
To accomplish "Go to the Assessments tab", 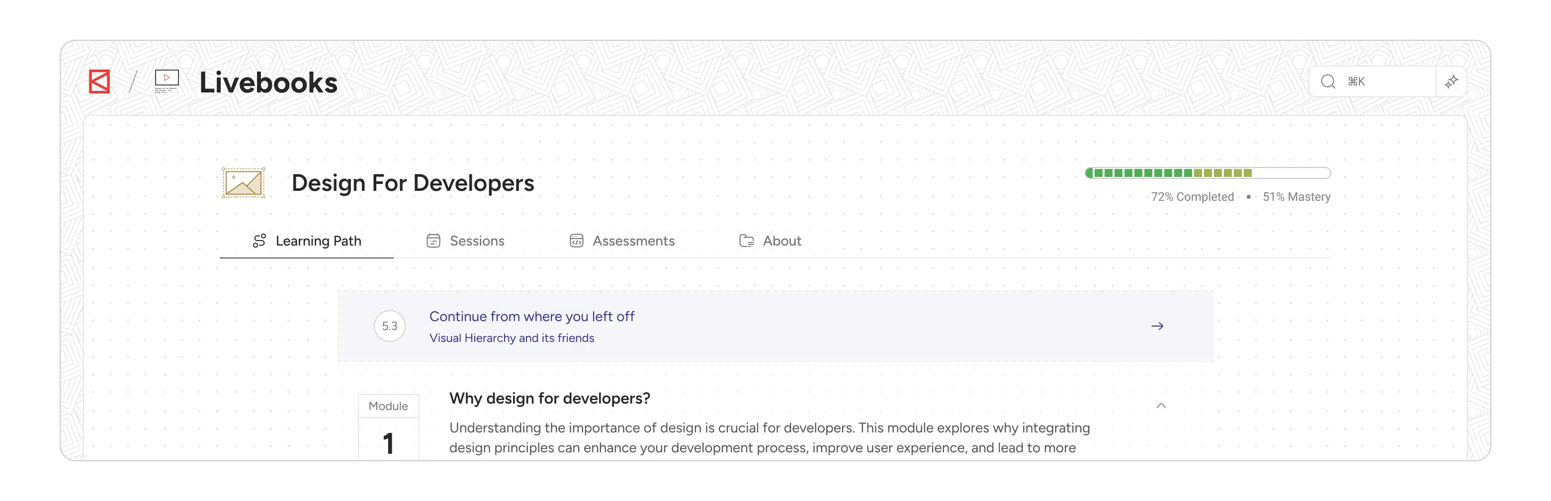I will pyautogui.click(x=622, y=241).
